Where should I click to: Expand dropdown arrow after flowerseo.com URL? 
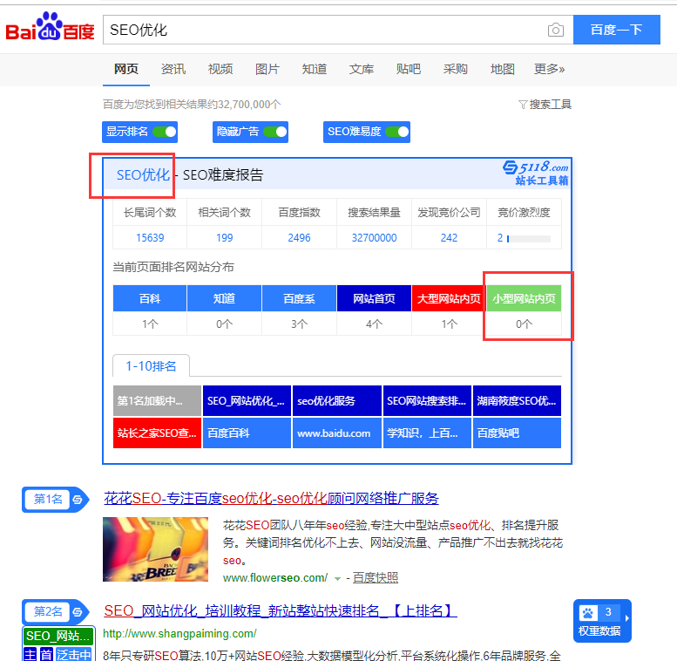337,578
